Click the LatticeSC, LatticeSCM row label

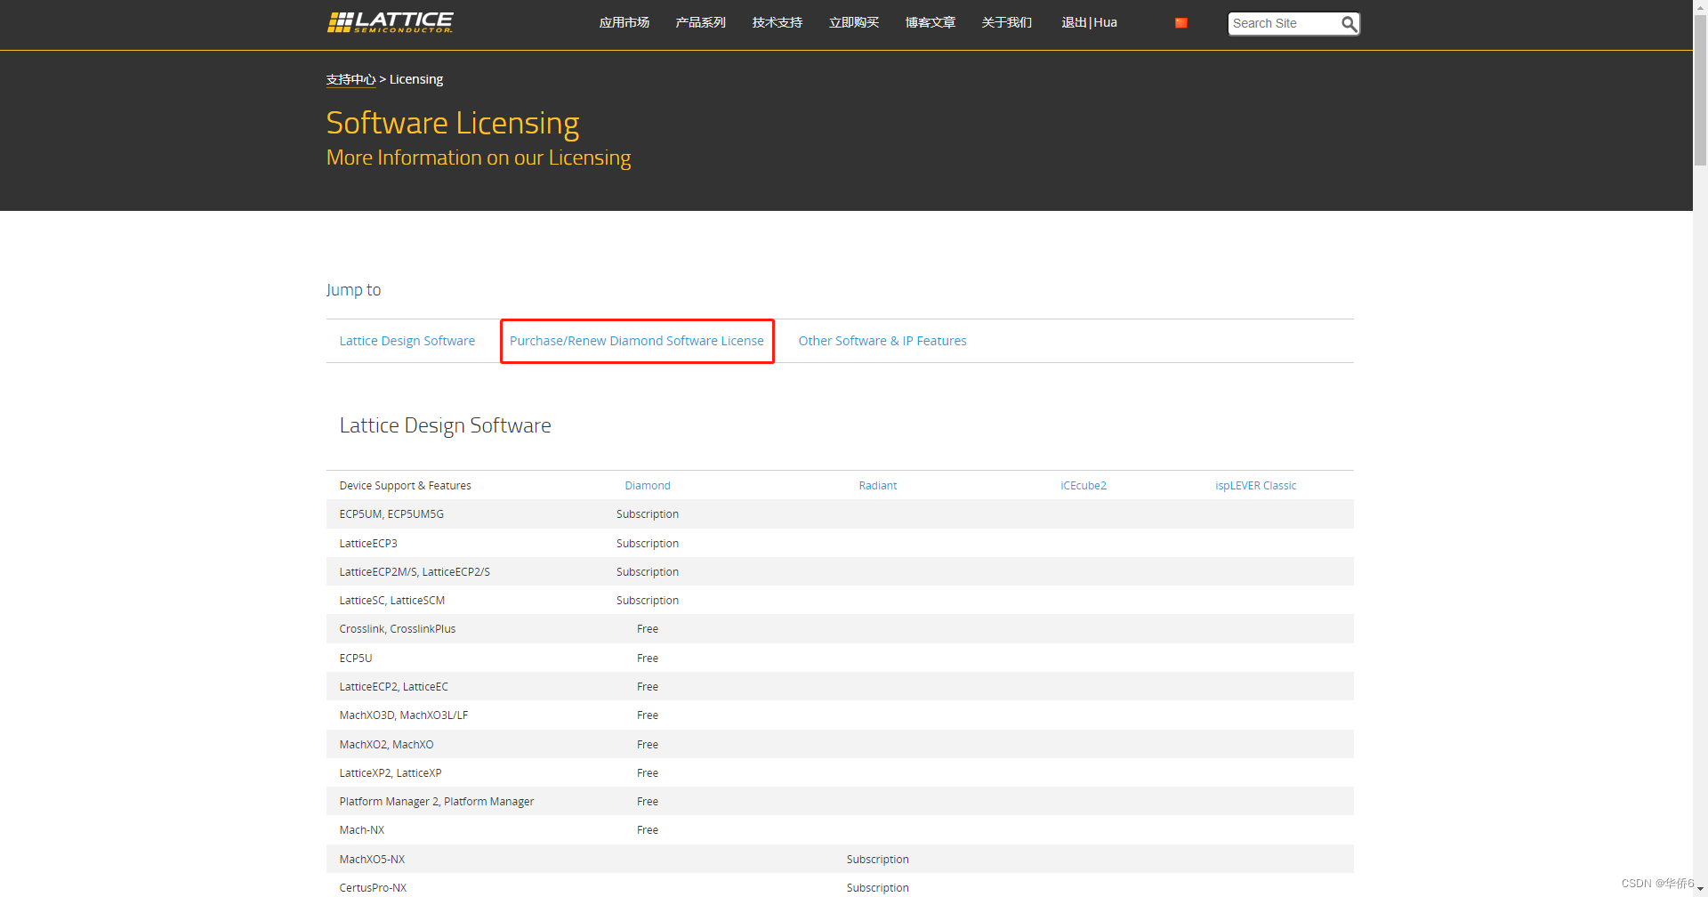[392, 601]
